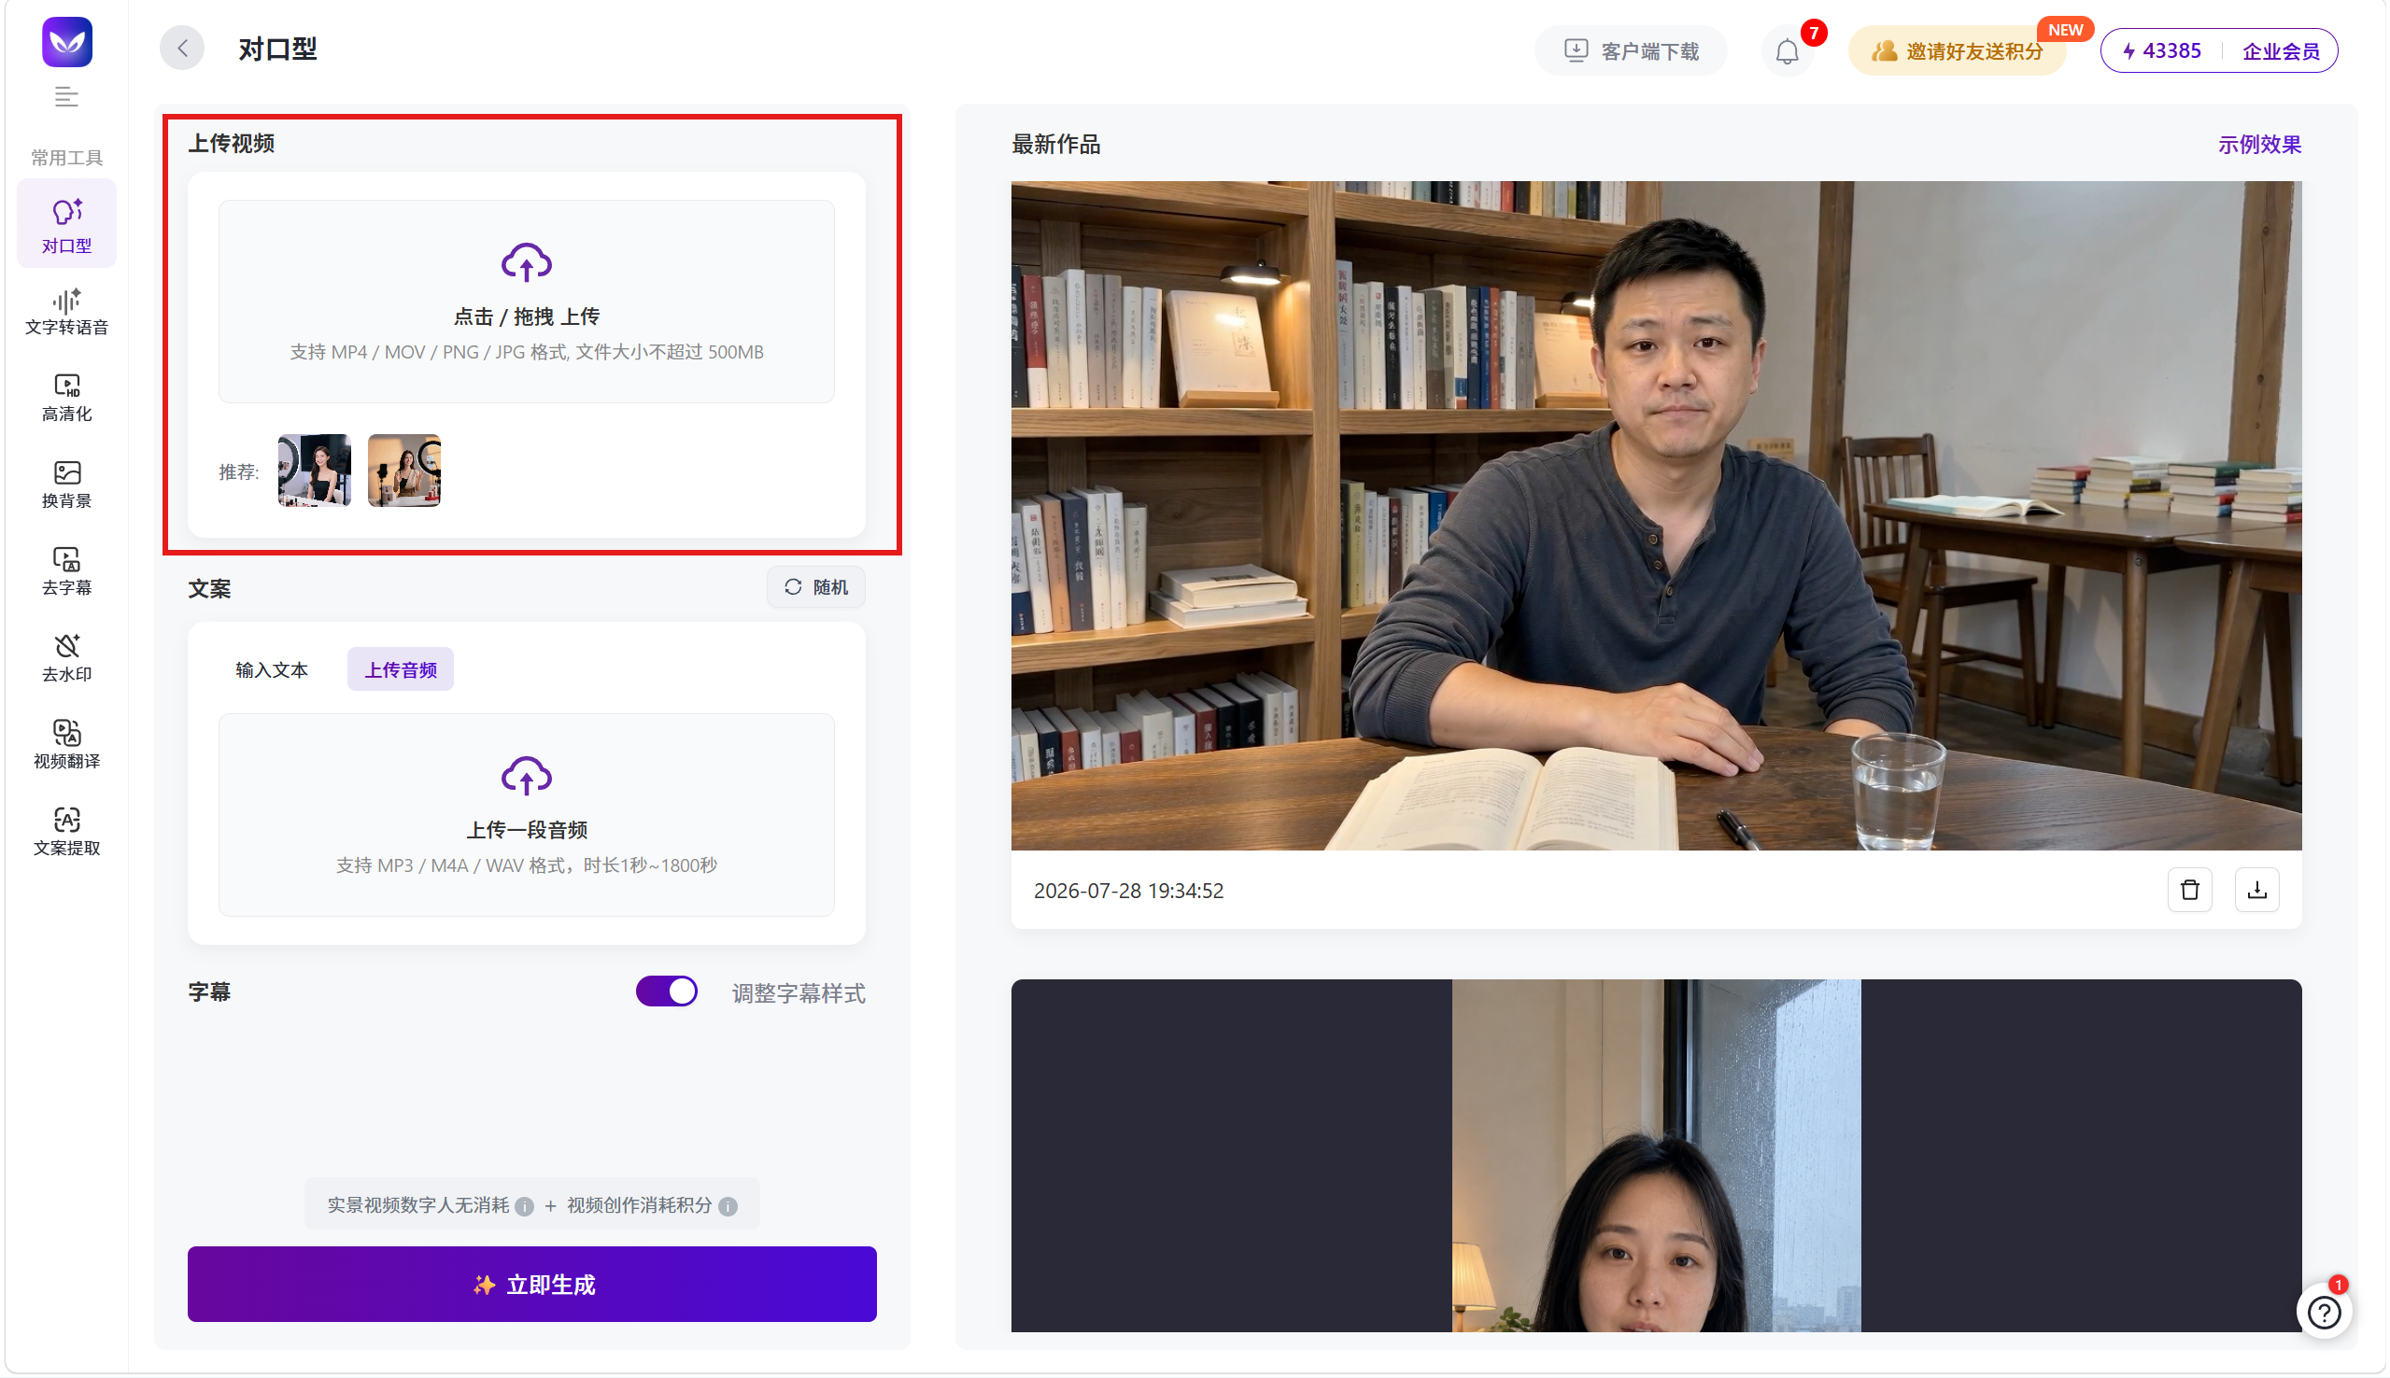Viewport: 2390px width, 1378px height.
Task: Click the 最新作品 heading
Action: 1056,144
